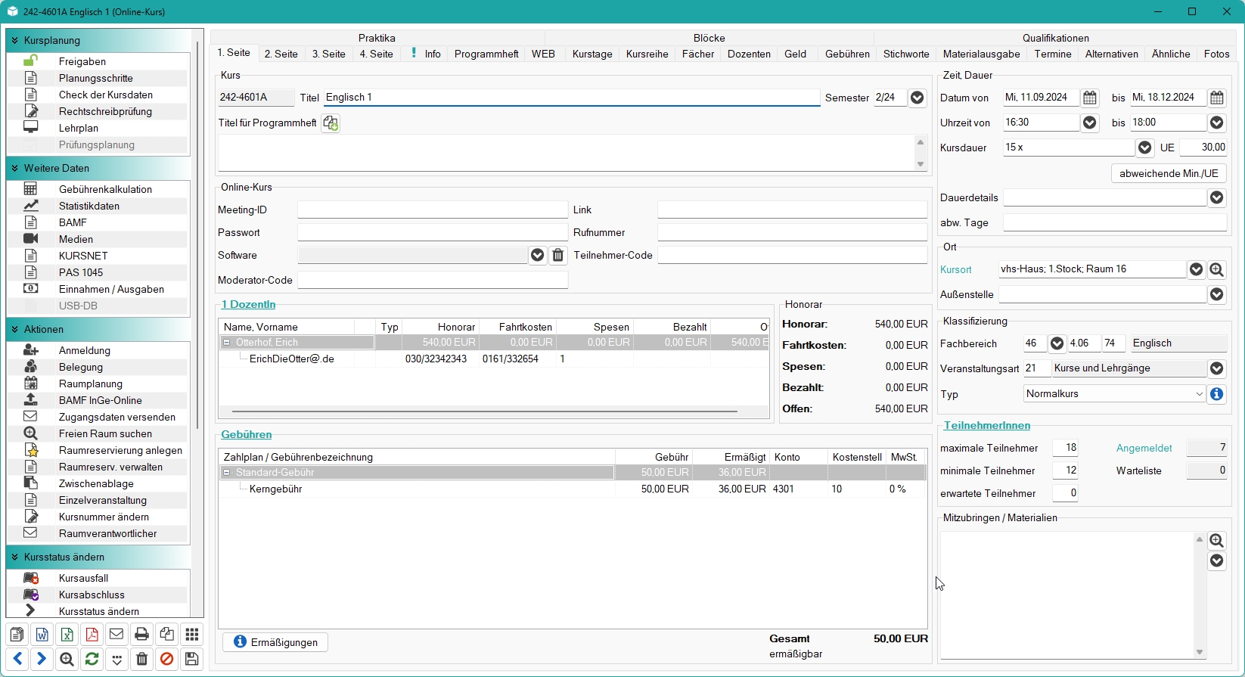The width and height of the screenshot is (1245, 677).
Task: Click the green refresh arrows icon
Action: point(92,659)
